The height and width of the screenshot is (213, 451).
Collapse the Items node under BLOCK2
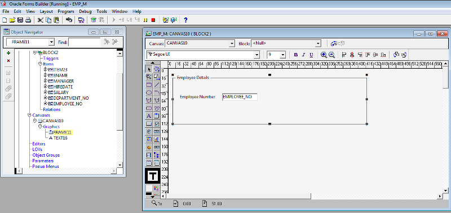pyautogui.click(x=40, y=64)
